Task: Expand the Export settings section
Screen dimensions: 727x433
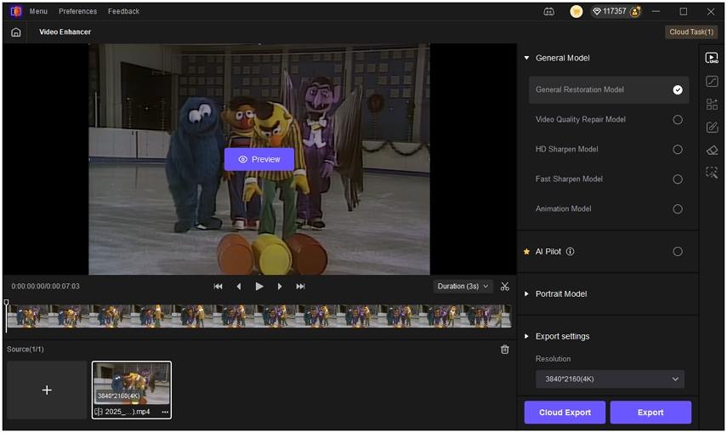Action: coord(526,336)
